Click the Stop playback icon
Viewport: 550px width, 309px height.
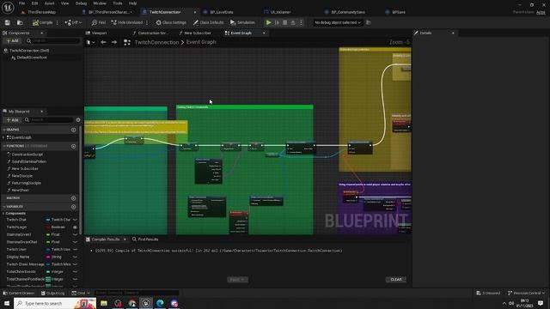[x=285, y=22]
